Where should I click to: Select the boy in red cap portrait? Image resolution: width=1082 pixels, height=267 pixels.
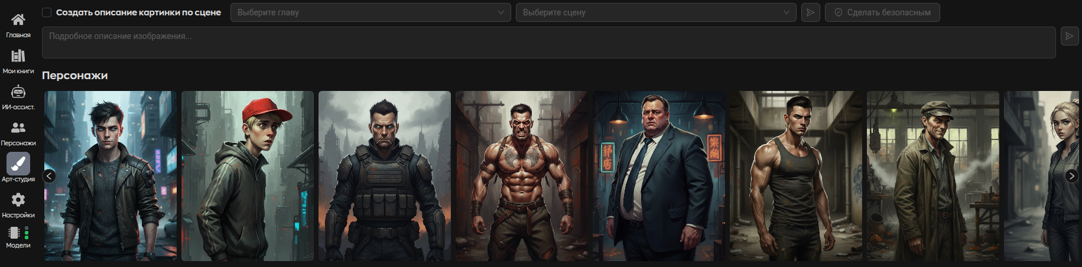coord(247,176)
